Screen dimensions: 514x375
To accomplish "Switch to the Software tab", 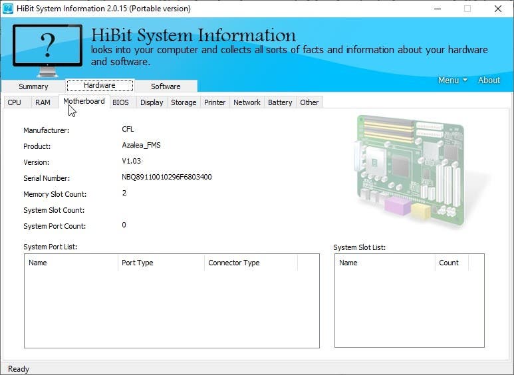I will (x=166, y=86).
